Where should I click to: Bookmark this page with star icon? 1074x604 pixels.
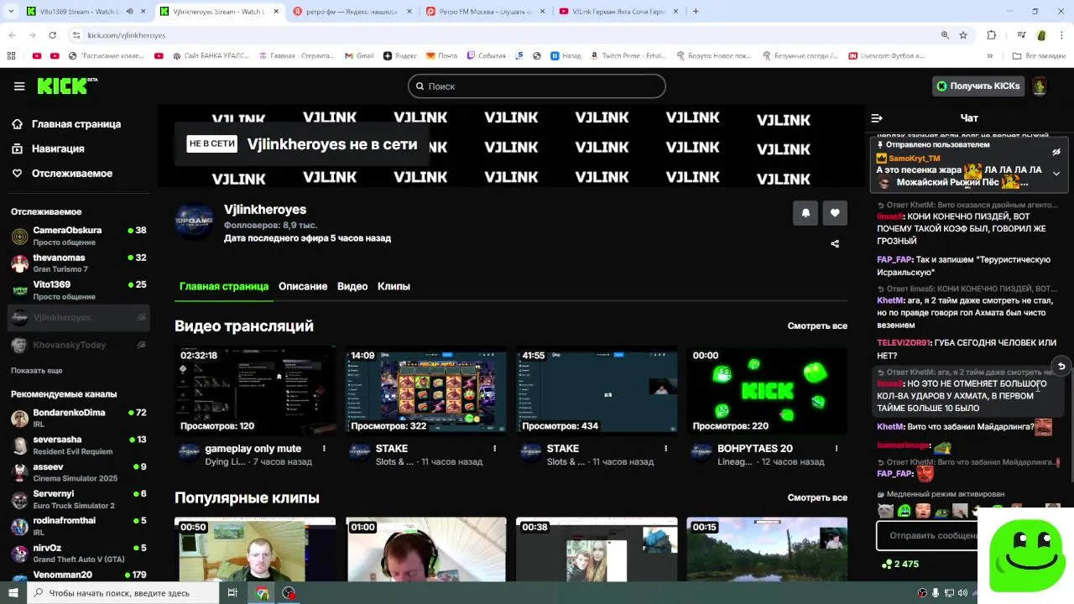tap(963, 35)
